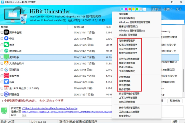Click the 美图秀秀 icon
The height and width of the screenshot is (123, 185).
tap(6, 76)
